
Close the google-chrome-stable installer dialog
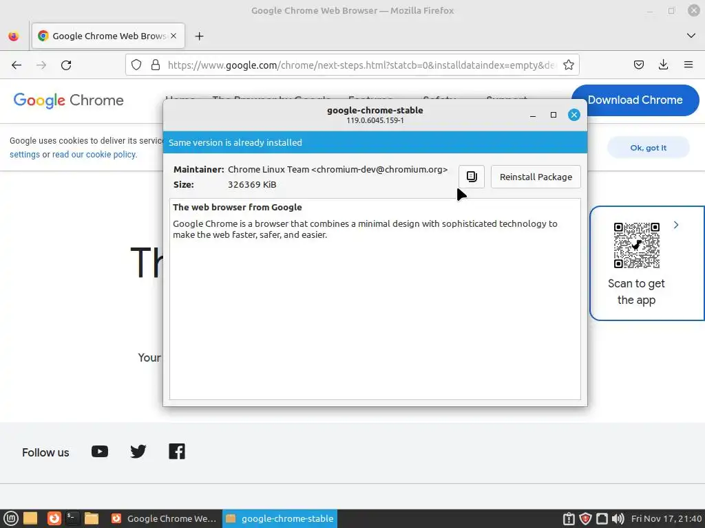click(574, 115)
